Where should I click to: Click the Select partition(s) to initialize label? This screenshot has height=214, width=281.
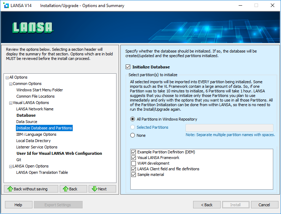pyautogui.click(x=153, y=75)
